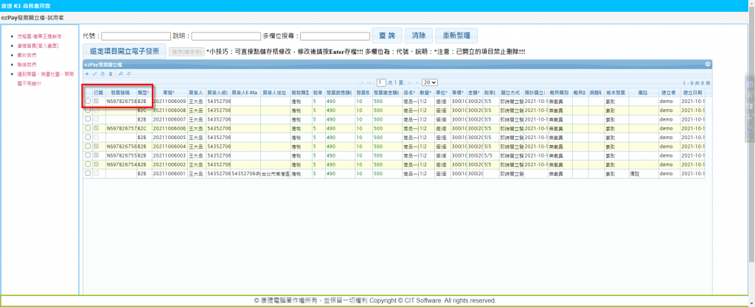755x307 pixels.
Task: Sort the grid by 建立日期 column header
Action: coord(692,92)
